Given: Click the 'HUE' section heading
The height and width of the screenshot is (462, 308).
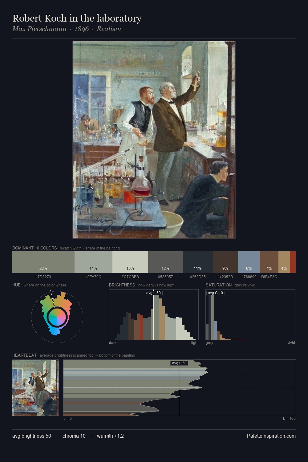Looking at the screenshot, I should coord(16,285).
